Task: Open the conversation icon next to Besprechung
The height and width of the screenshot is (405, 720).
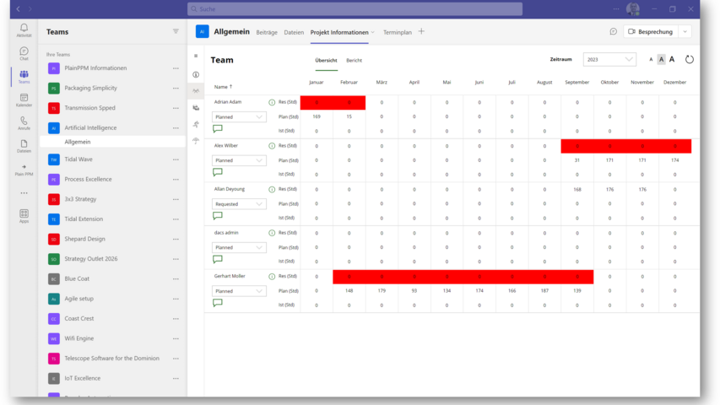Action: (613, 31)
